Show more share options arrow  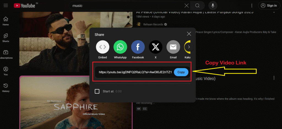coord(189,47)
